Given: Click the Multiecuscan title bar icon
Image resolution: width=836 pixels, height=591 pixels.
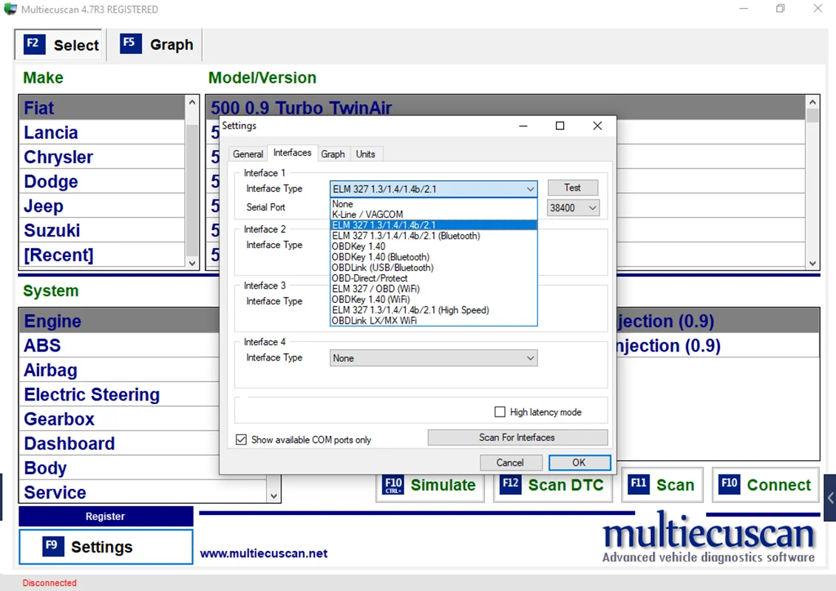Looking at the screenshot, I should 10,9.
